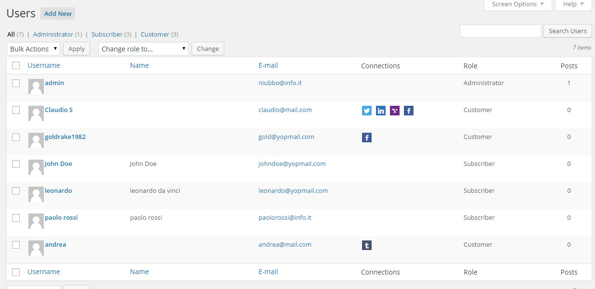Click Claudio S's Twitter connection icon
Image resolution: width=595 pixels, height=289 pixels.
click(367, 111)
